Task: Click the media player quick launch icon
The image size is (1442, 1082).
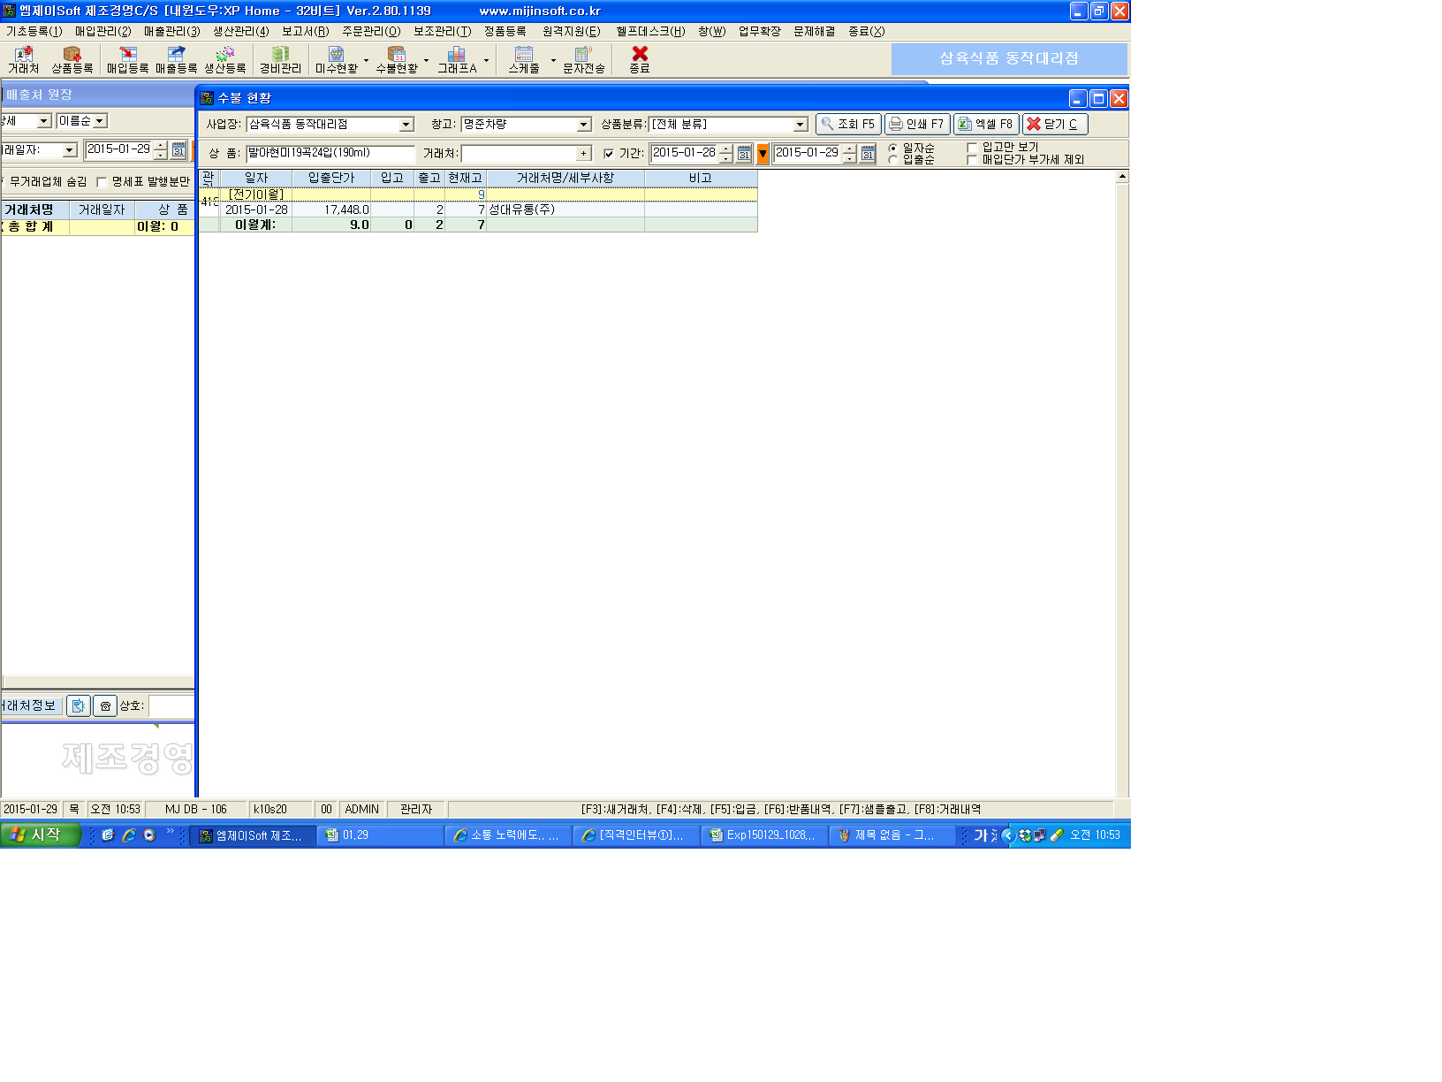Action: 149,834
